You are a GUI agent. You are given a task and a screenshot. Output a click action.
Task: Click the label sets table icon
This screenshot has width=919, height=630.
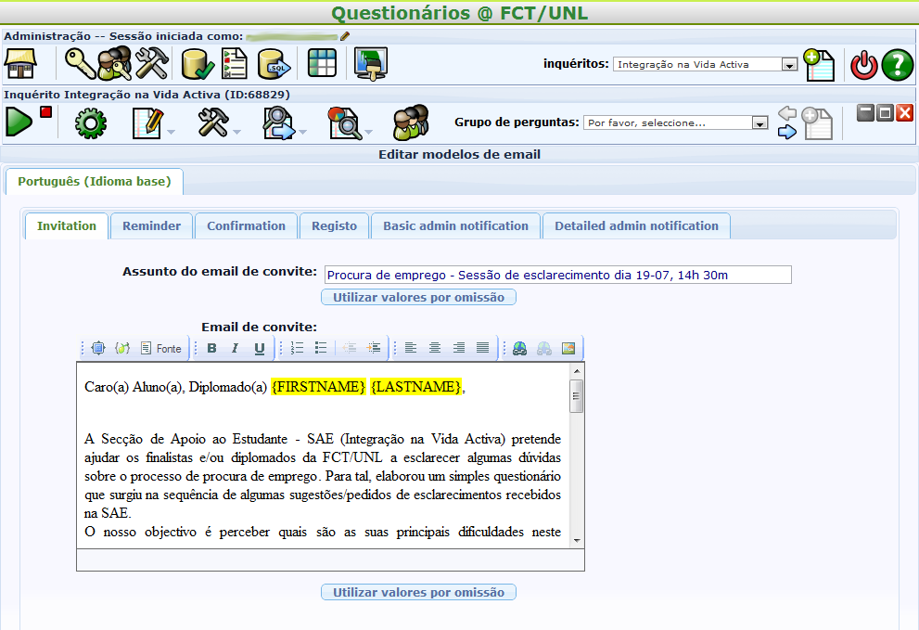(322, 64)
